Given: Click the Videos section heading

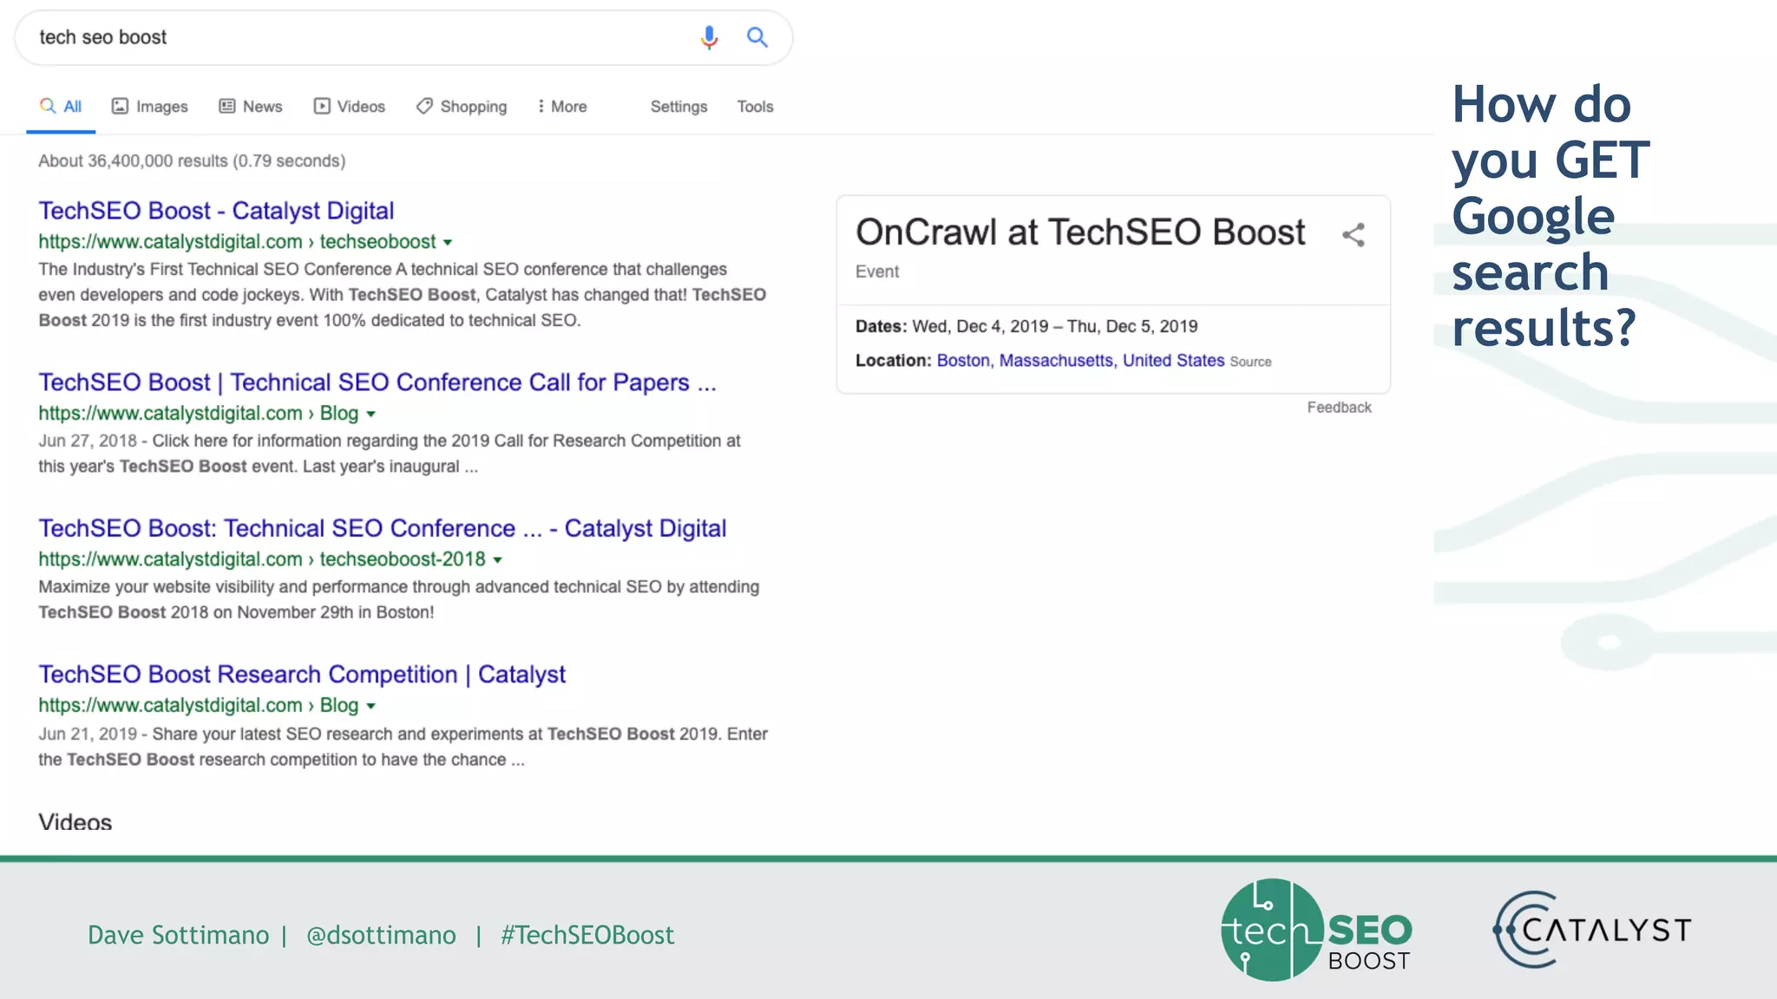Looking at the screenshot, I should [x=75, y=821].
